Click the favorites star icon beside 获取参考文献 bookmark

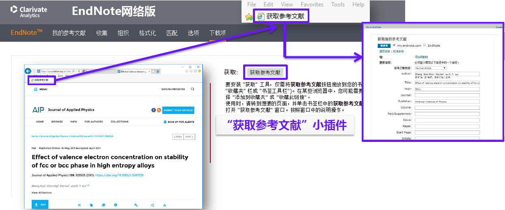249,17
